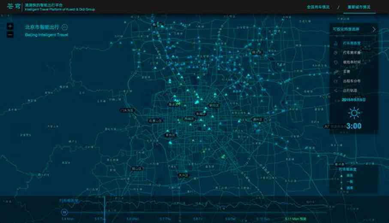Image resolution: width=389 pixels, height=223 pixels.
Task: Click 海淀区 district label on map
Action: pos(174,104)
